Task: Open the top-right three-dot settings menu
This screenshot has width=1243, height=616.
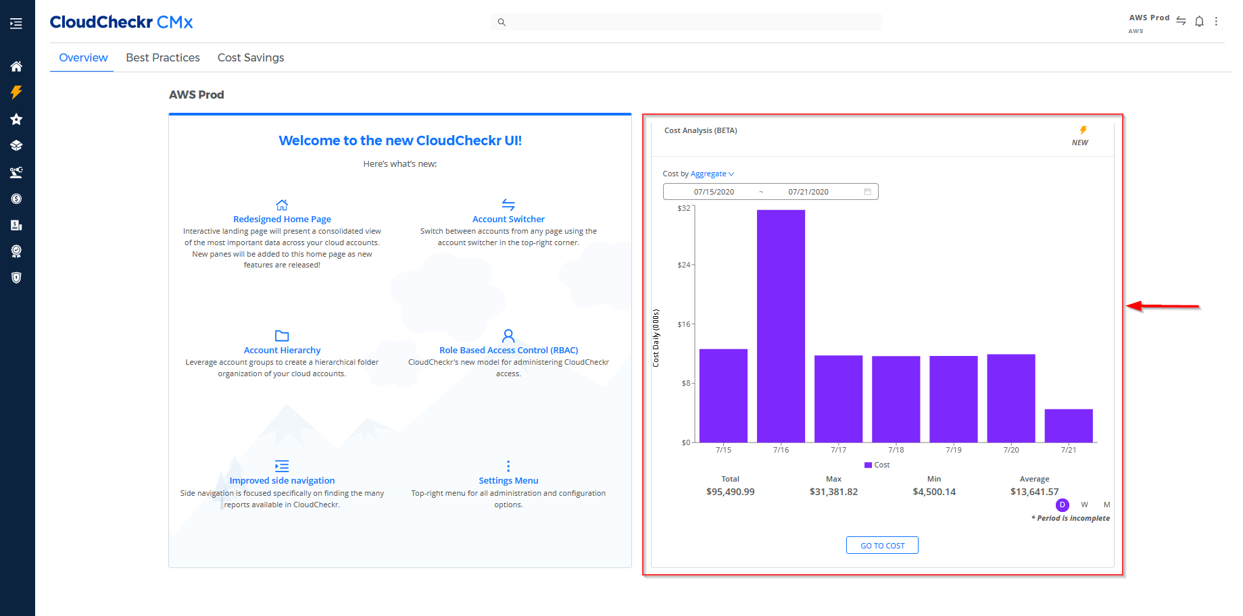Action: click(x=1216, y=22)
